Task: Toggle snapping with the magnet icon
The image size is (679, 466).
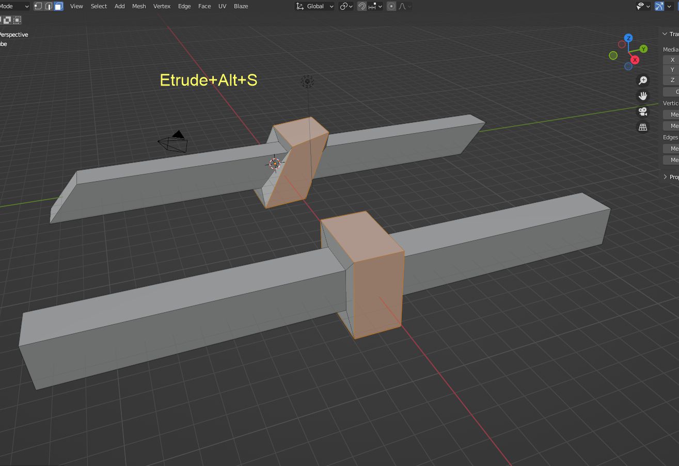Action: (362, 6)
